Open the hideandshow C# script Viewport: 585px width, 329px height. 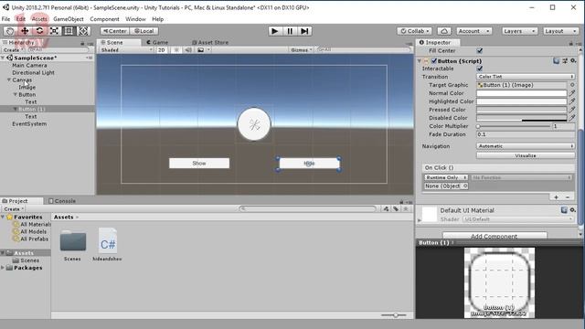pos(108,244)
